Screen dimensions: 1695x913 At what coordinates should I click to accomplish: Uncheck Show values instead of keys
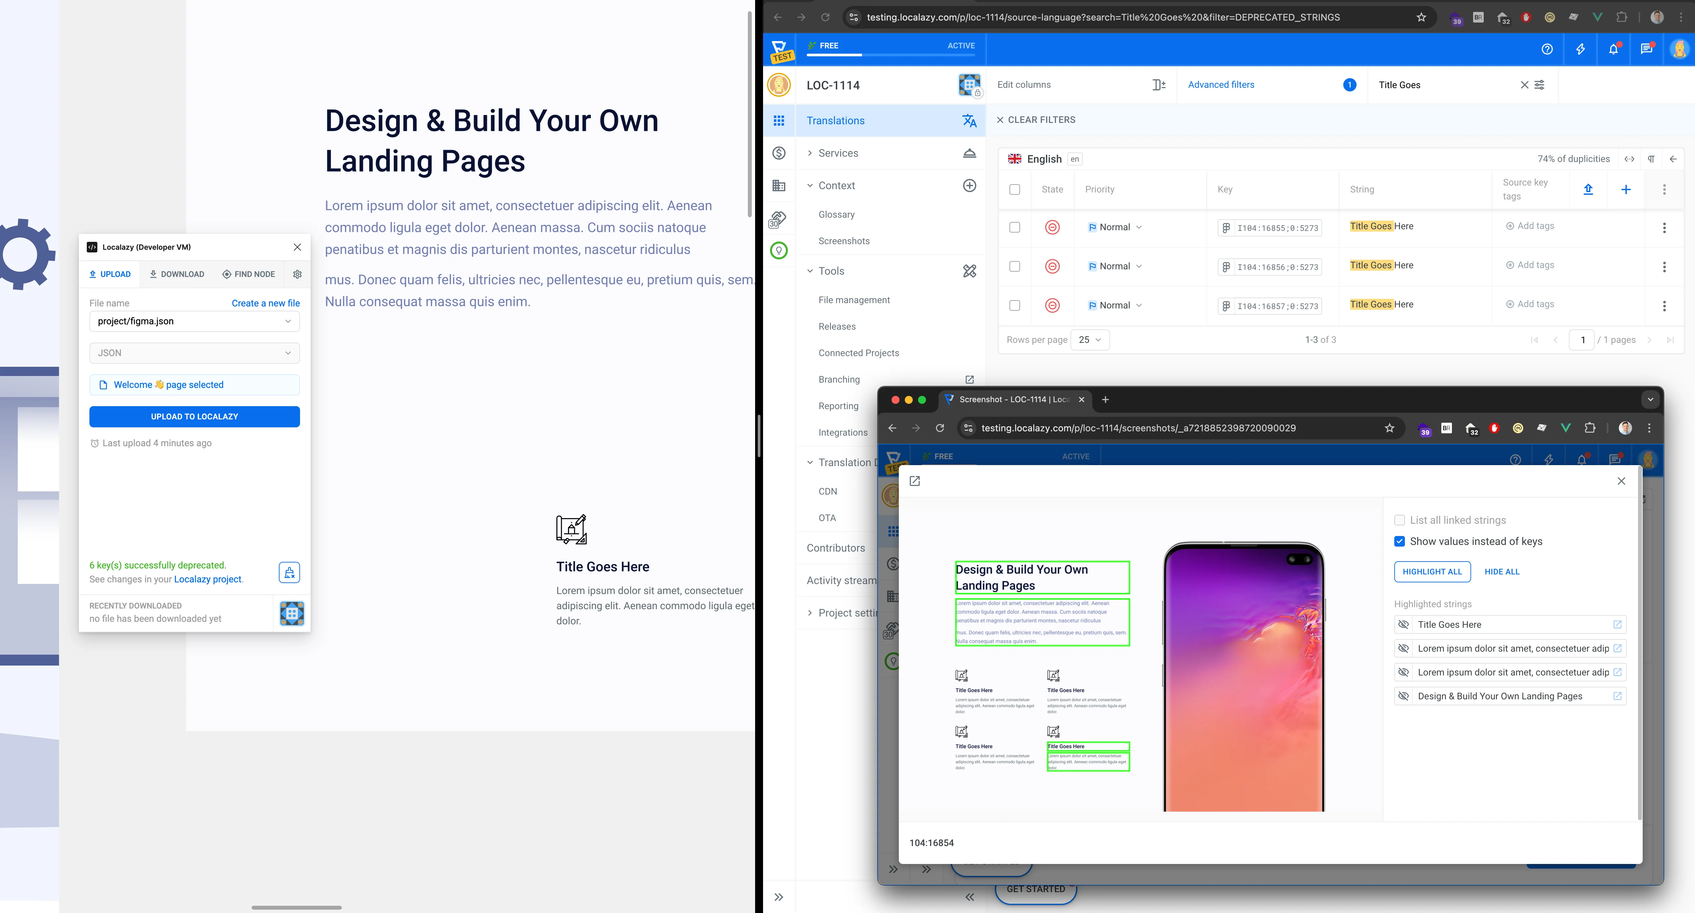[x=1400, y=541]
